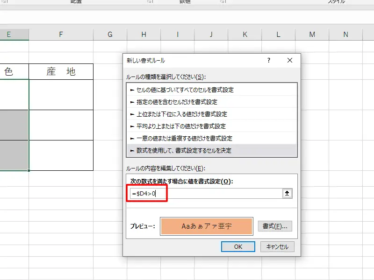Viewport: 374px width, 280px height.
Task: Click the orange preview swatch
Action: click(206, 226)
